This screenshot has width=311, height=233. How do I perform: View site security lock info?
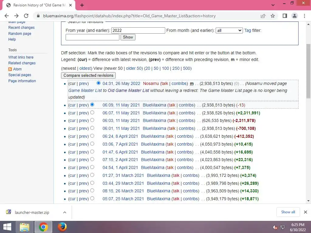coord(39,16)
